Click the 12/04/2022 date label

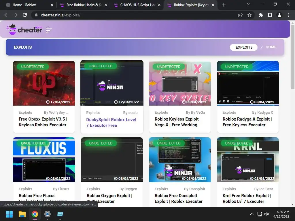126,102
